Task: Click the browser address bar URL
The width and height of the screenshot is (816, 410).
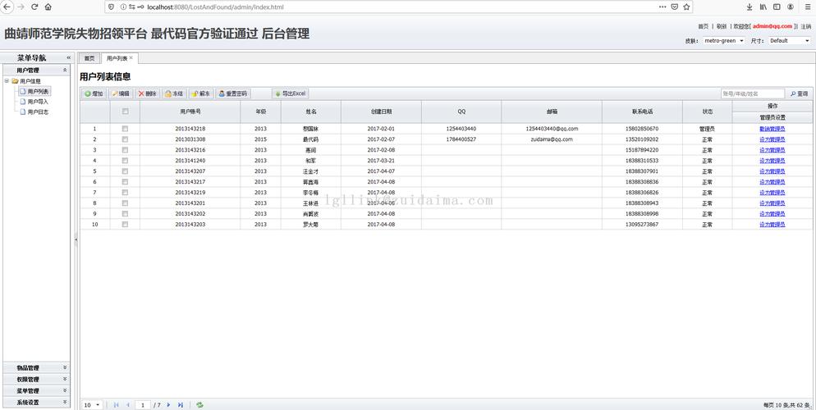Action: [x=215, y=7]
